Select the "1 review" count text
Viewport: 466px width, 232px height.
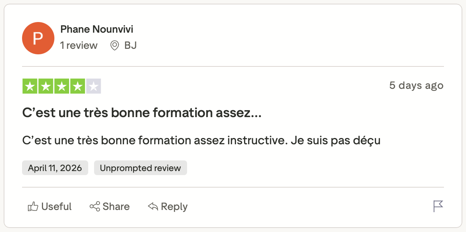click(79, 46)
